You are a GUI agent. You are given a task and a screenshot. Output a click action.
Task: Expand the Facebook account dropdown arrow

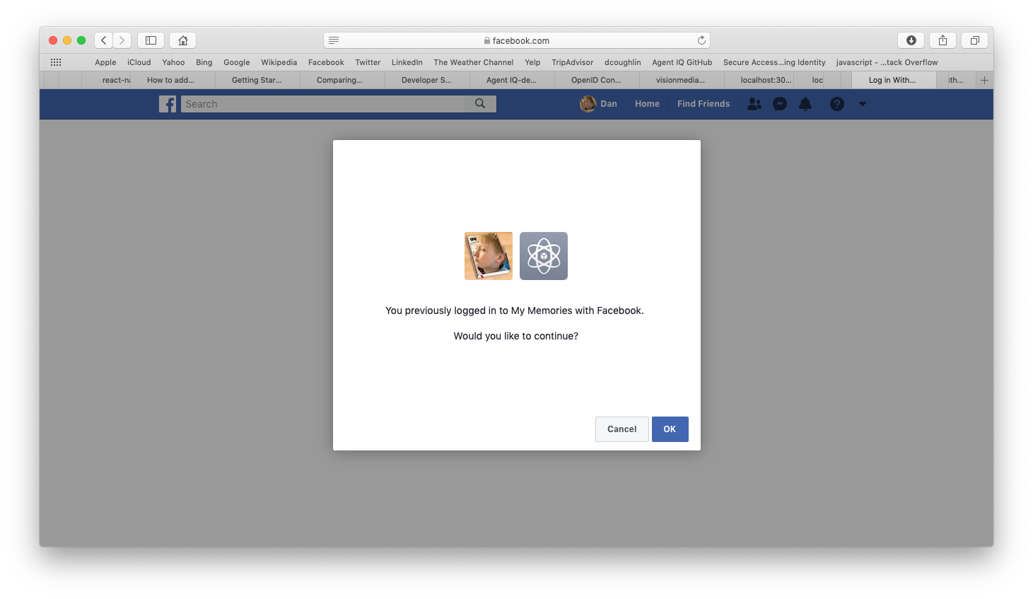(x=863, y=104)
